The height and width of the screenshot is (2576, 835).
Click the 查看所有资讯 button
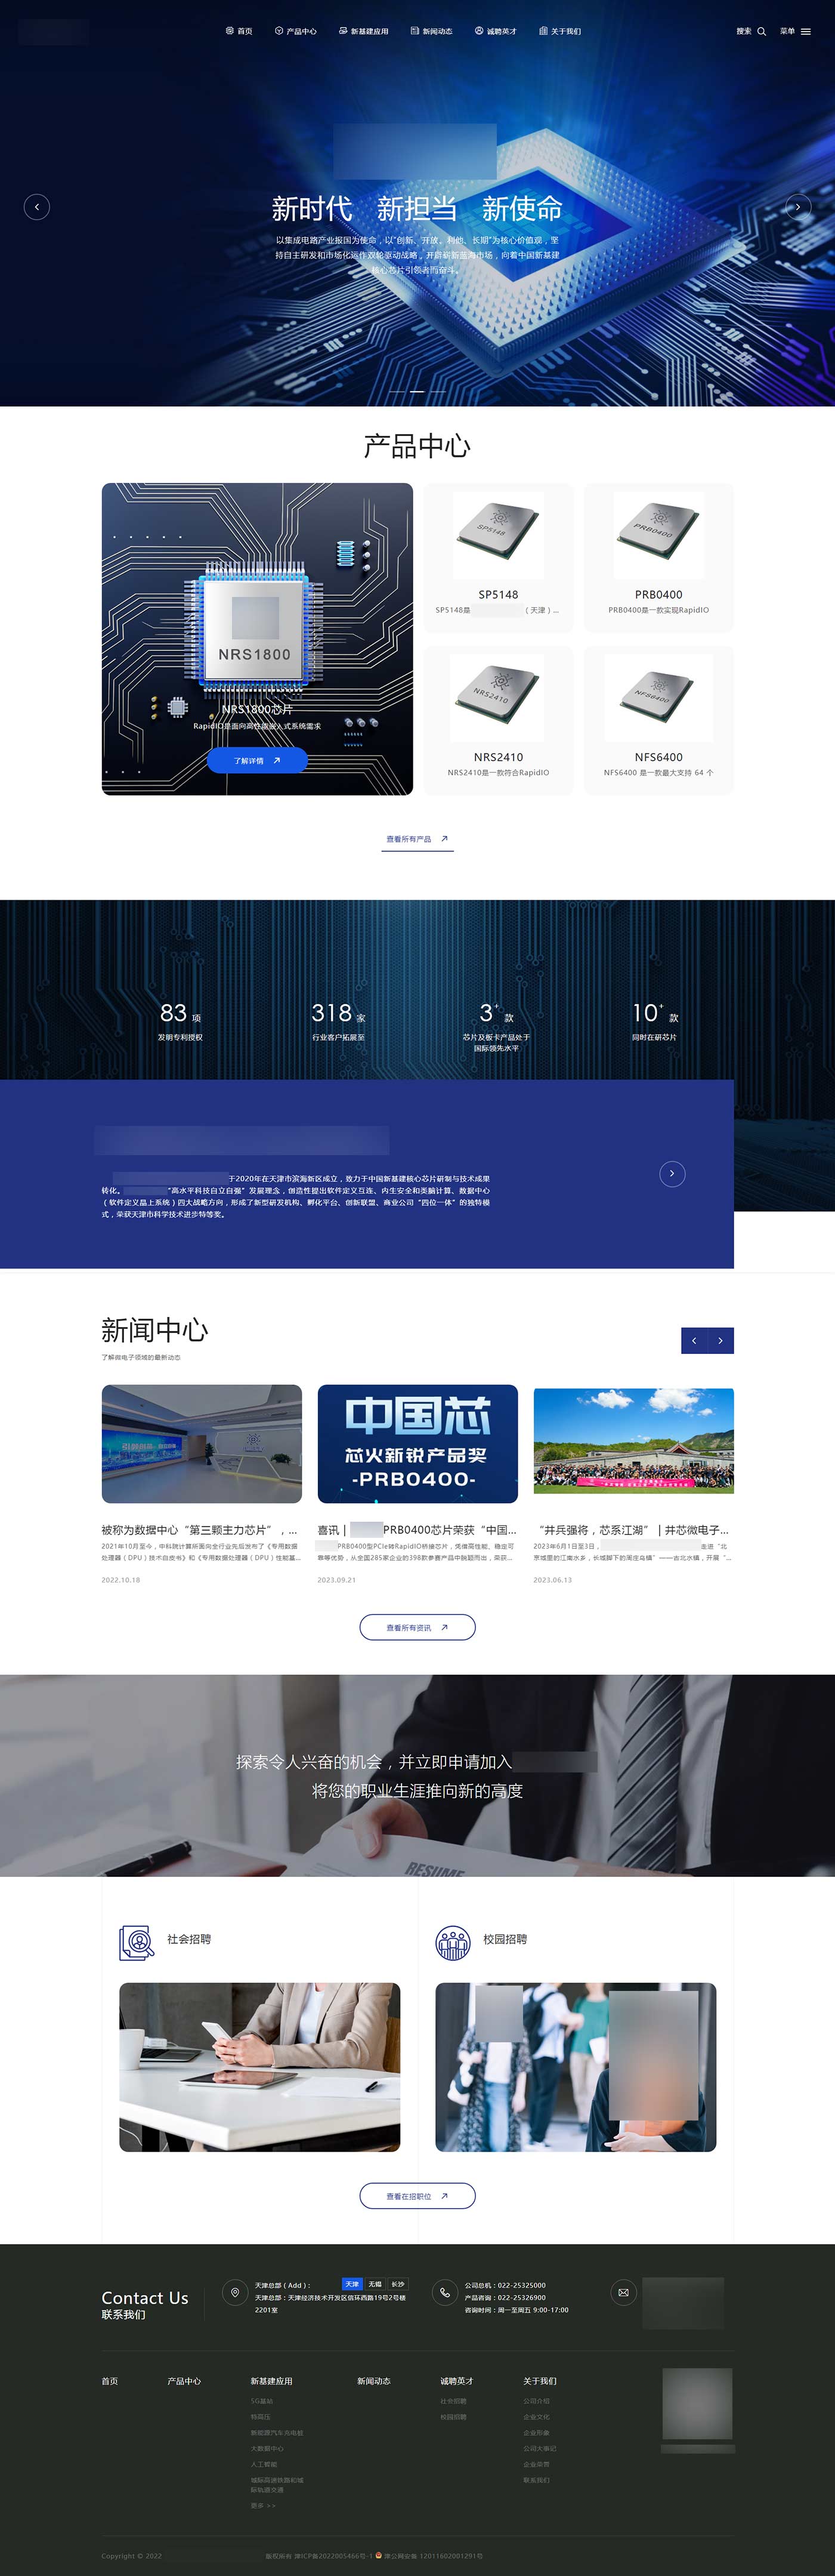tap(417, 1627)
